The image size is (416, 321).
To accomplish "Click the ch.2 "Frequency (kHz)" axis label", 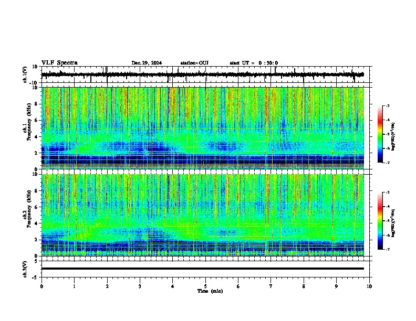I will (29, 210).
